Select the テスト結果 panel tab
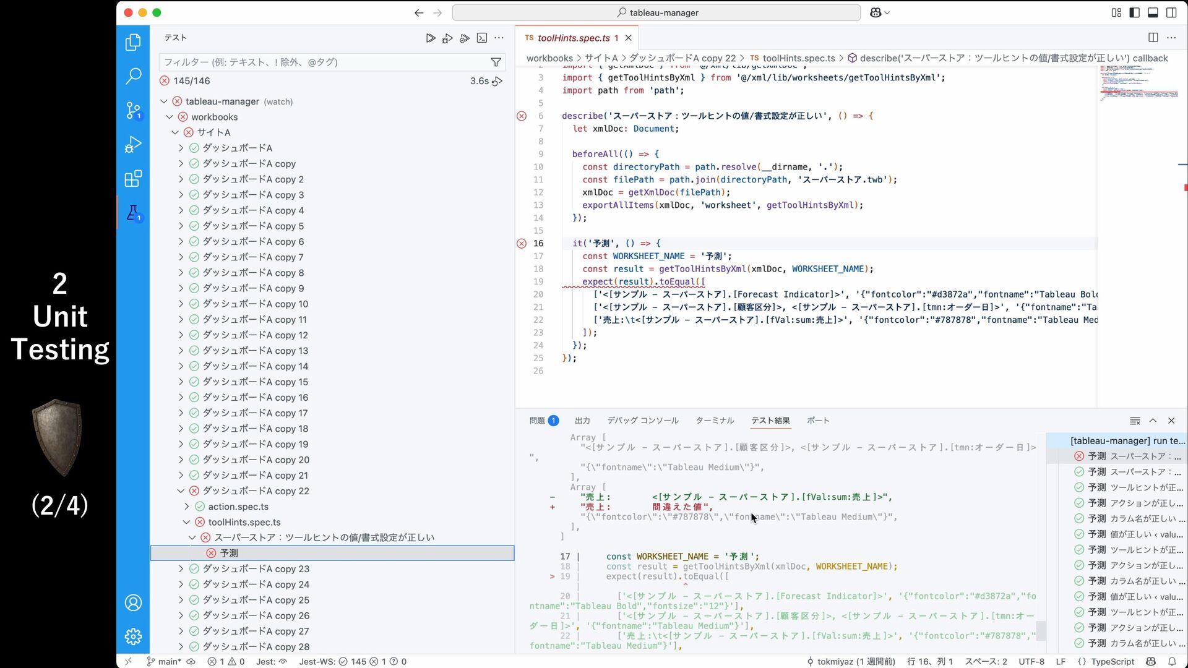The height and width of the screenshot is (668, 1188). pyautogui.click(x=770, y=421)
